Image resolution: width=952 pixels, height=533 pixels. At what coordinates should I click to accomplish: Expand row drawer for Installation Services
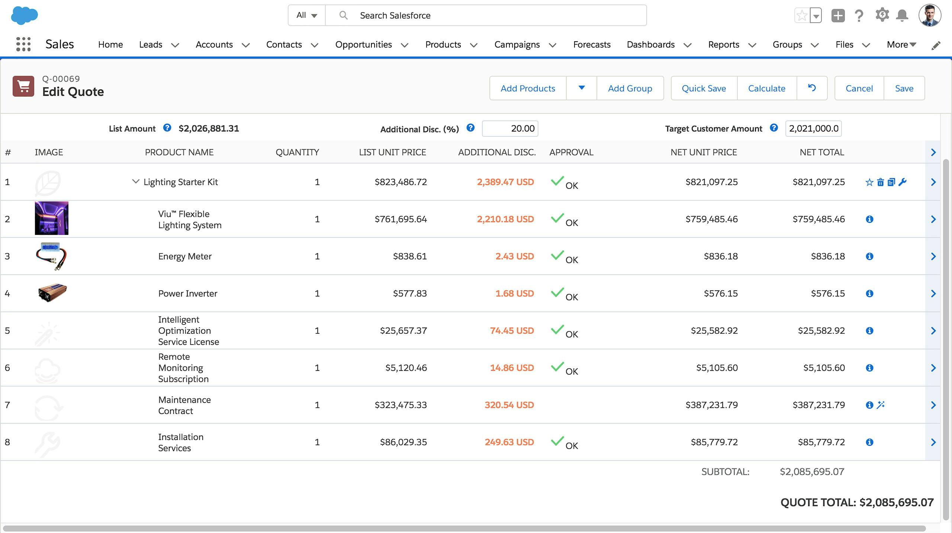click(933, 442)
